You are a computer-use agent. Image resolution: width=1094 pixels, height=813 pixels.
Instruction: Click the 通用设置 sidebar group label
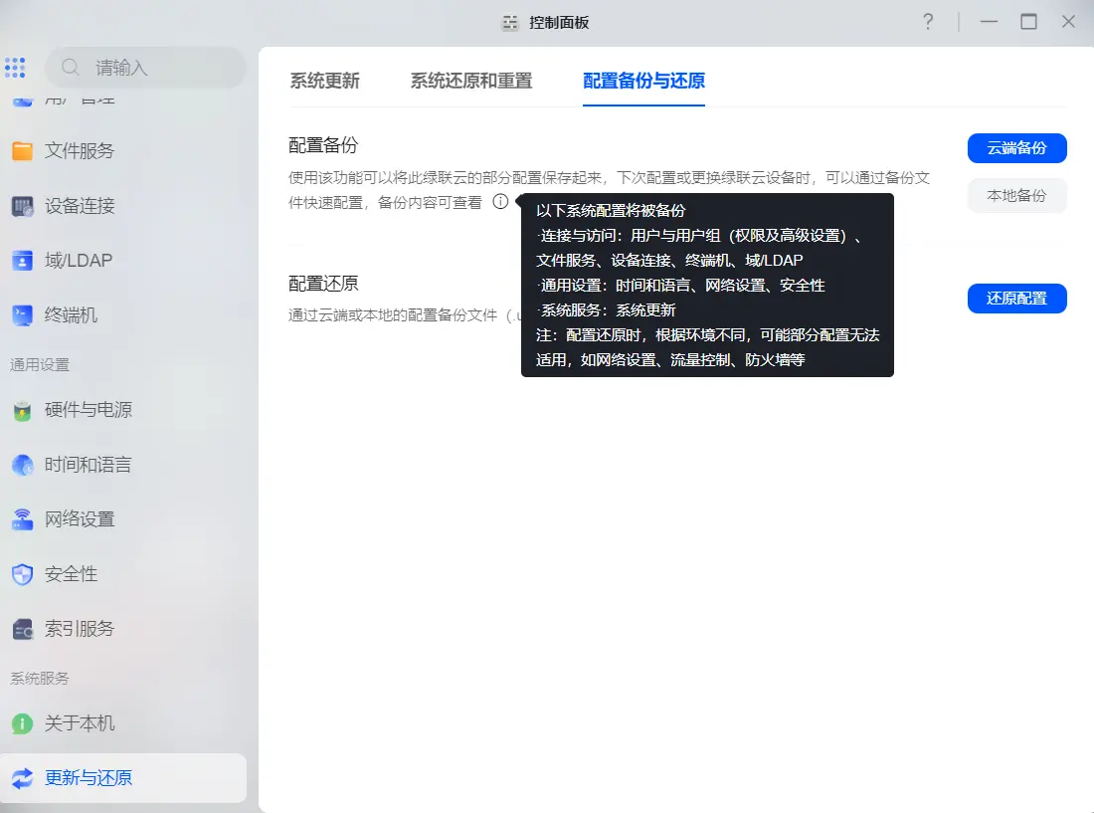(40, 365)
